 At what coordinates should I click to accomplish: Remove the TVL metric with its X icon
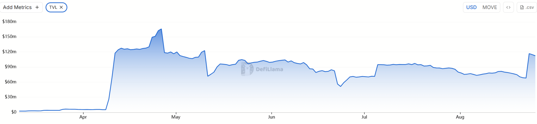tap(61, 7)
